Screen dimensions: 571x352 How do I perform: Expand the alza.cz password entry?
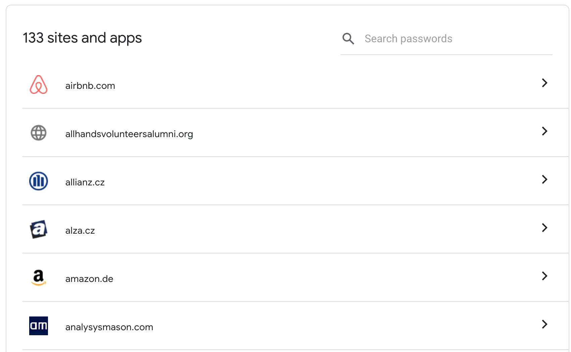tap(545, 228)
